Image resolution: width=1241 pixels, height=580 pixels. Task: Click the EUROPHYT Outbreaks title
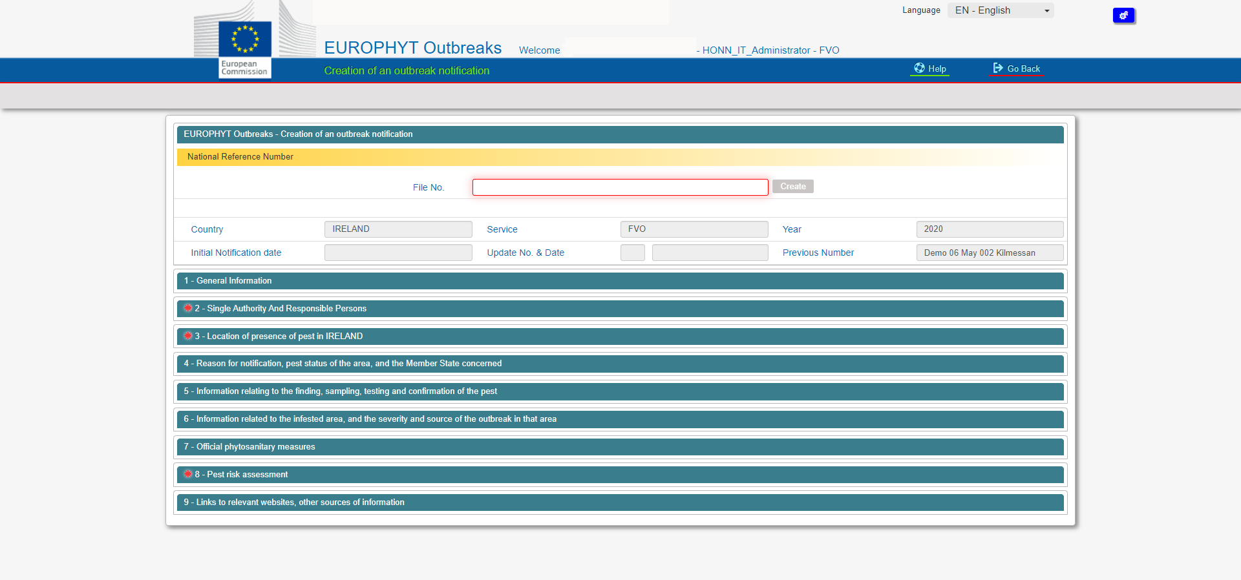[412, 48]
